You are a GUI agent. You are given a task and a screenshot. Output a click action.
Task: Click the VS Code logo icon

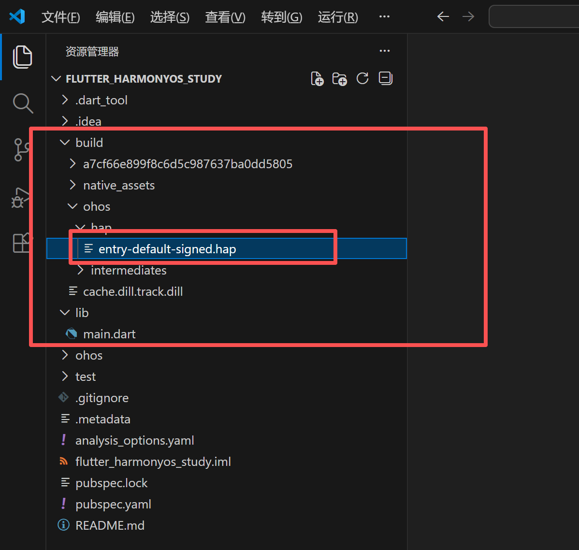pos(17,16)
